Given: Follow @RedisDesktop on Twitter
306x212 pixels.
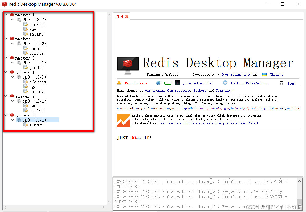Looking at the screenshot, I should pos(249,83).
